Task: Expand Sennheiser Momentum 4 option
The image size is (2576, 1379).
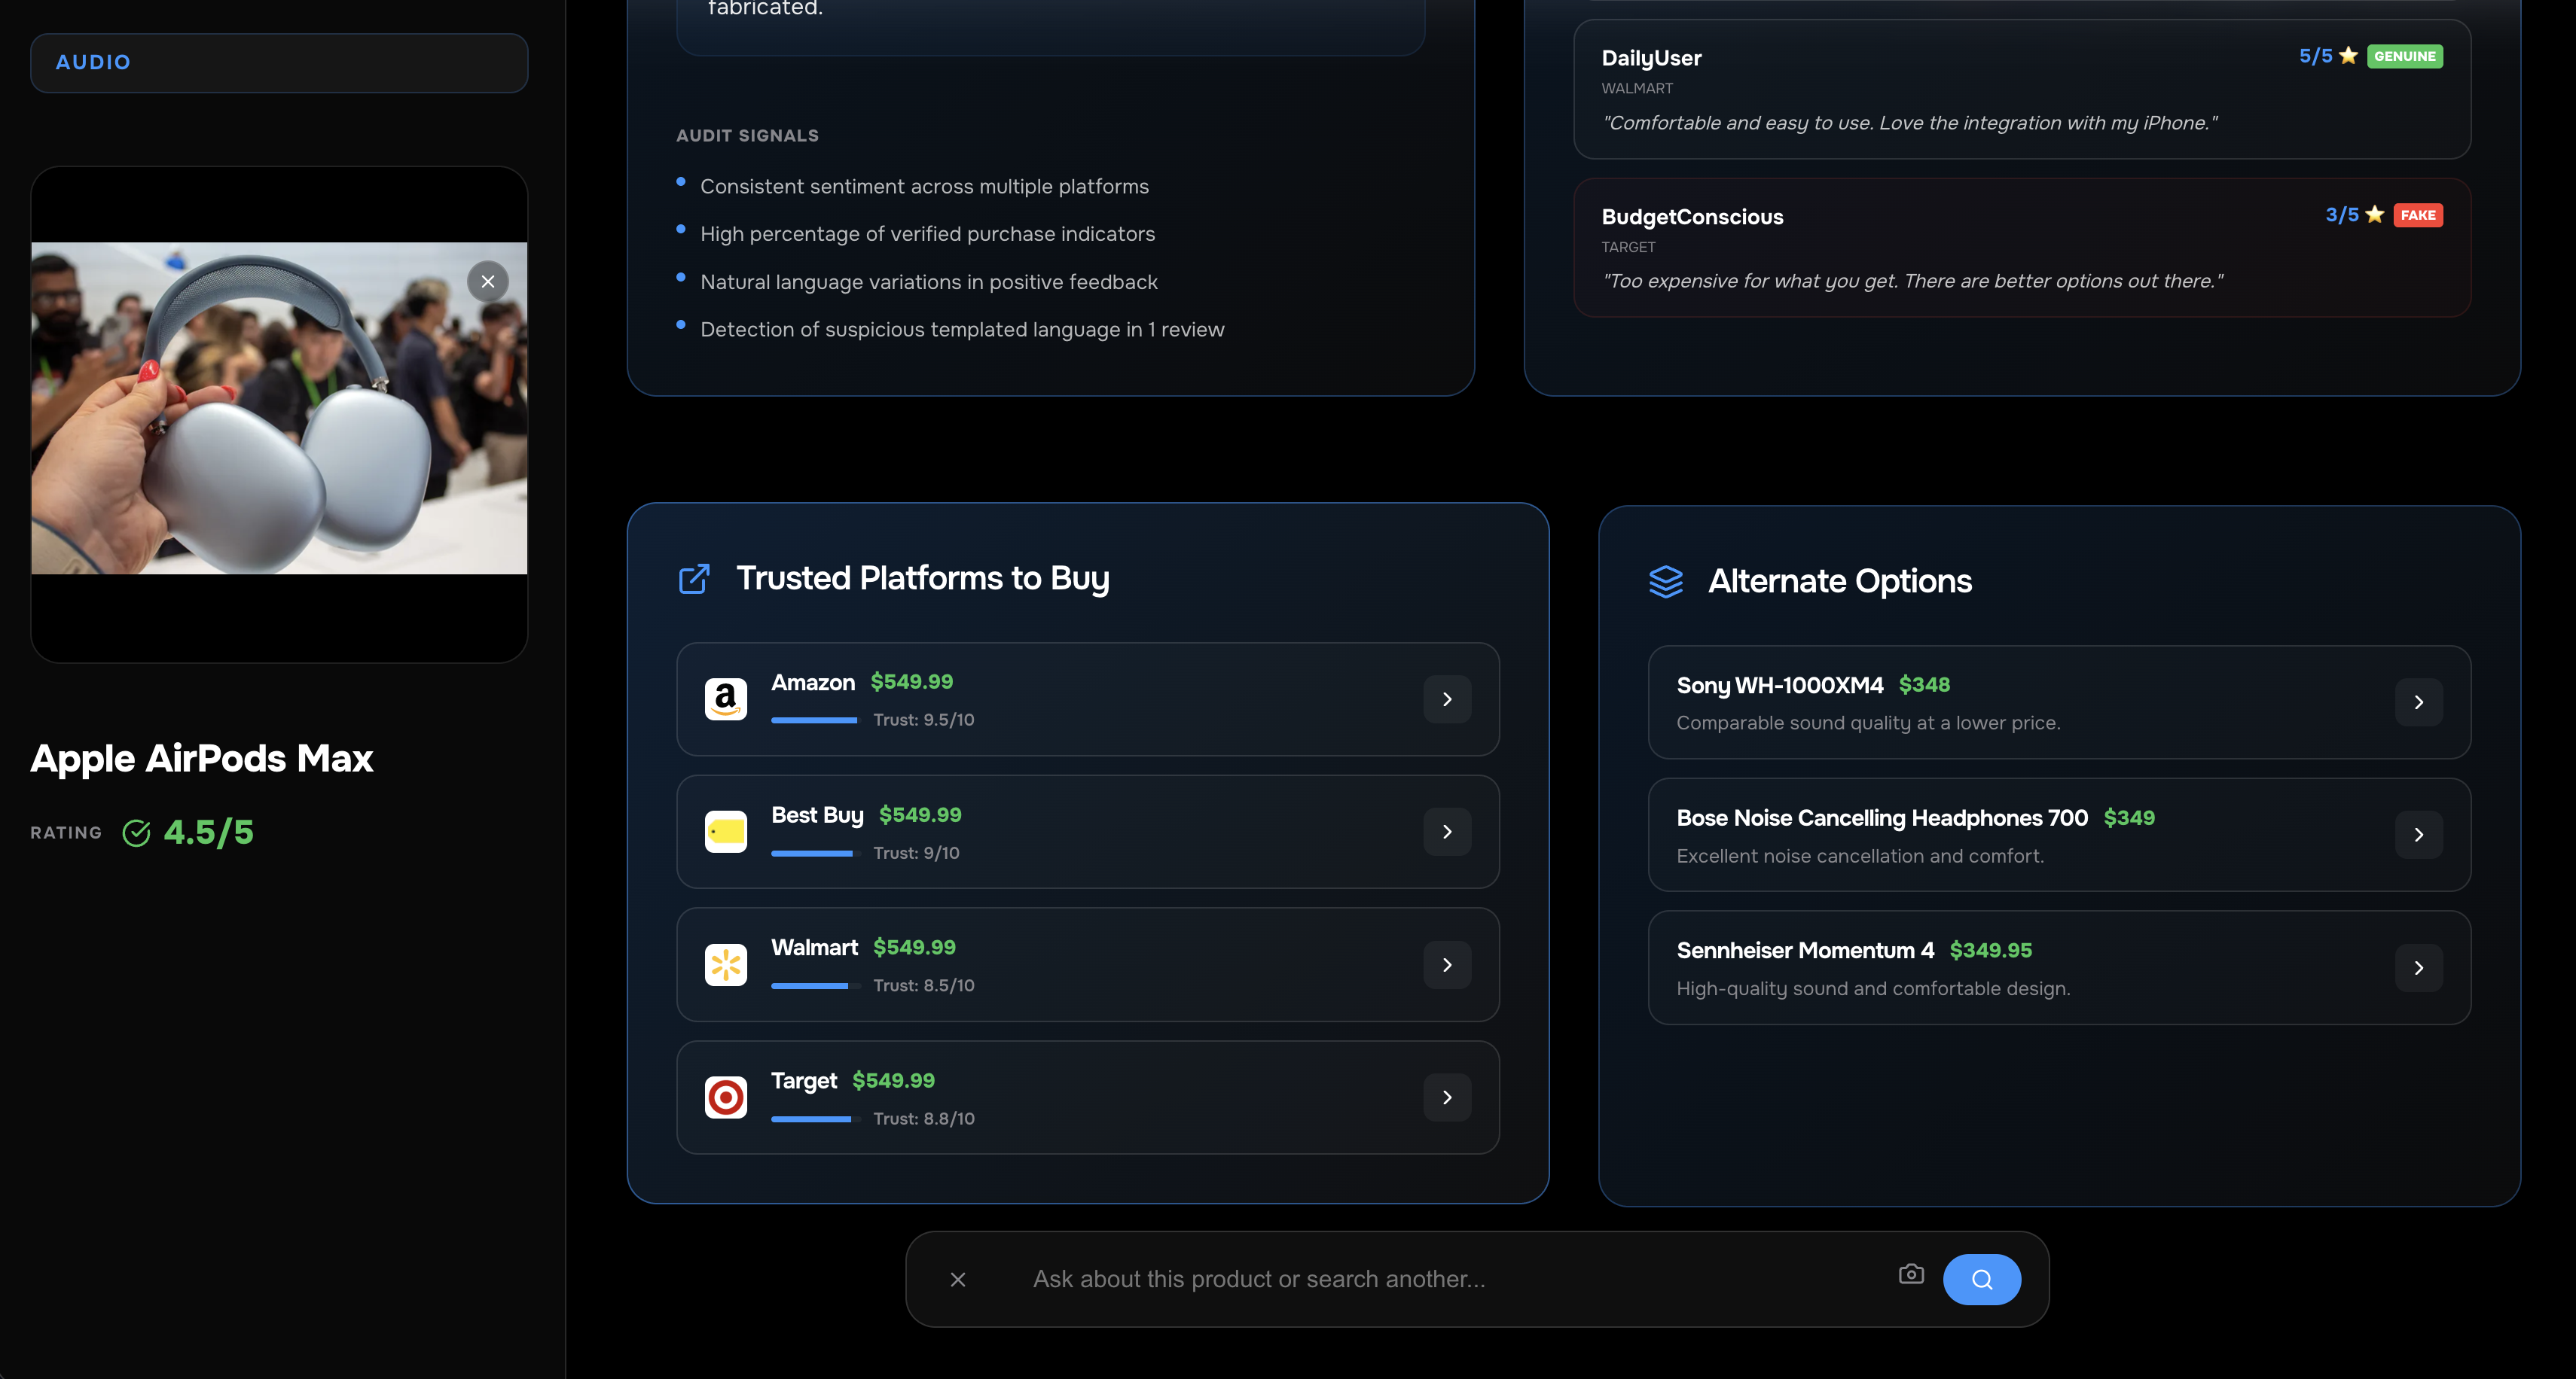Action: coord(2418,967)
